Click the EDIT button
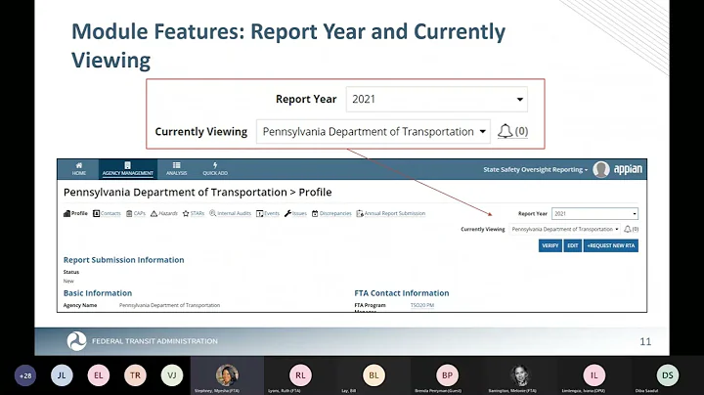Image resolution: width=704 pixels, height=395 pixels. click(x=572, y=245)
